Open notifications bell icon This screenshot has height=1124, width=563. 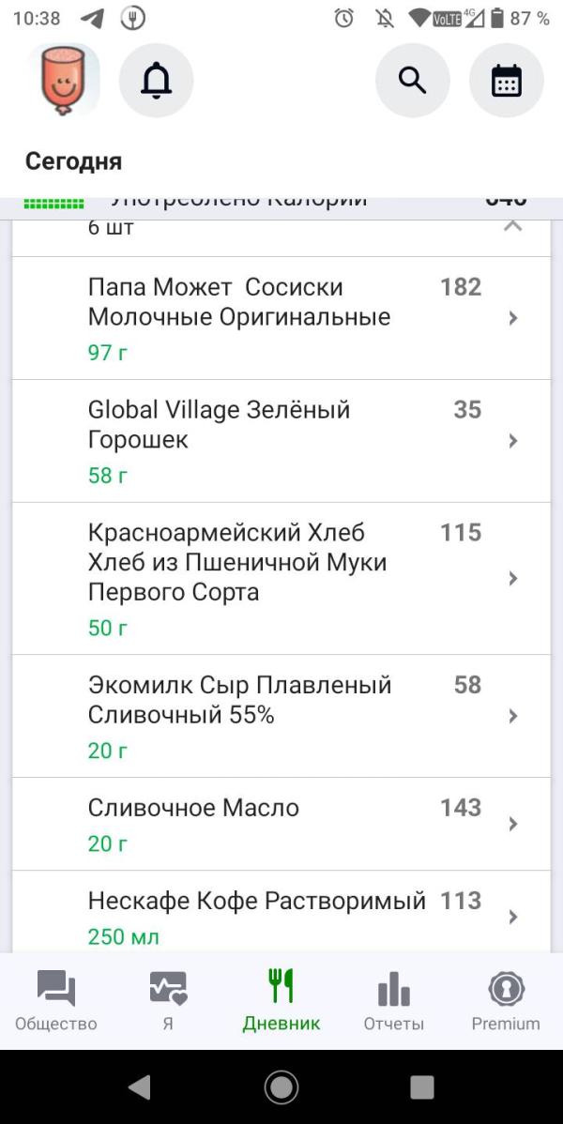tap(157, 81)
